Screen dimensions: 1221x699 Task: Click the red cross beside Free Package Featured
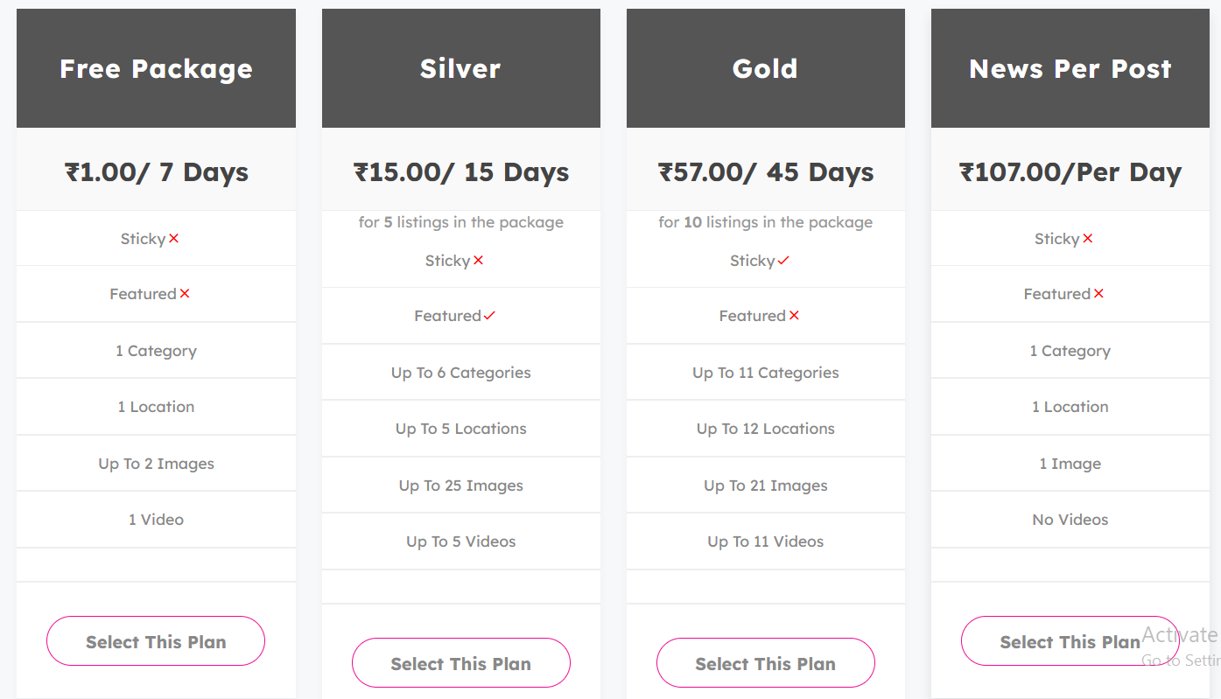pos(185,294)
